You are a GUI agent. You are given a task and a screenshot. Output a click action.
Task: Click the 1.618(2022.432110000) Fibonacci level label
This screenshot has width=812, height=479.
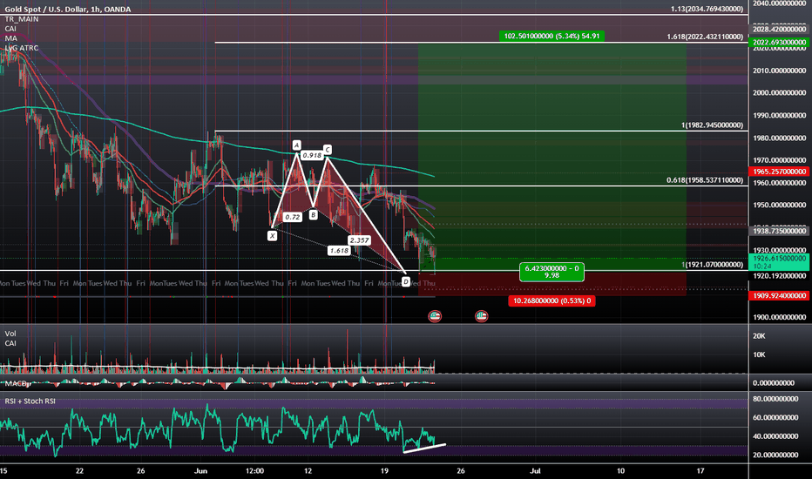(x=705, y=37)
